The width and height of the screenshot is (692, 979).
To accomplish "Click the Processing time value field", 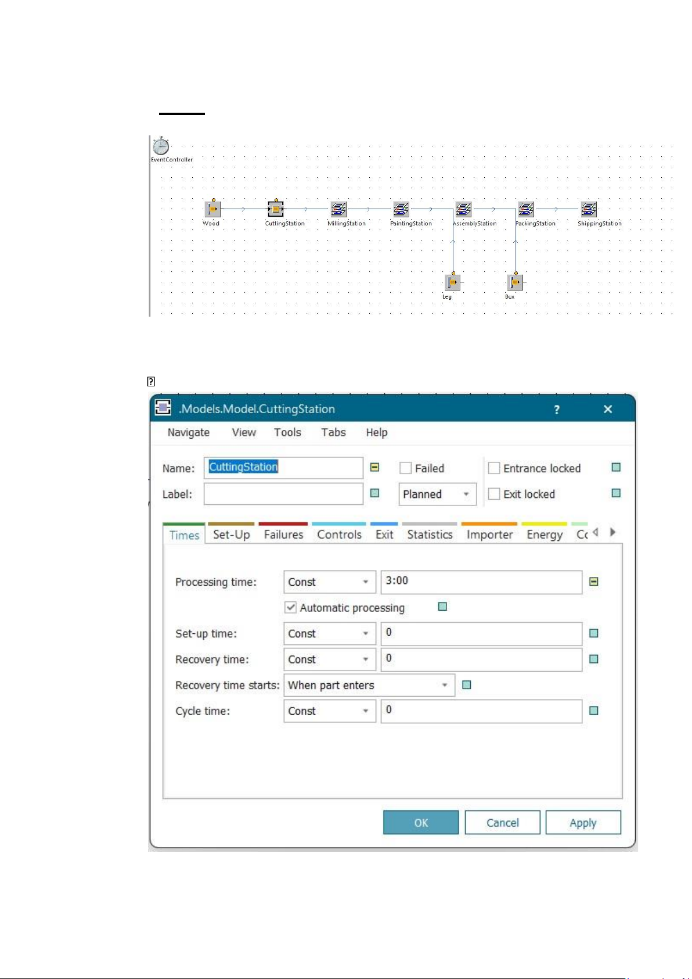I will click(481, 582).
